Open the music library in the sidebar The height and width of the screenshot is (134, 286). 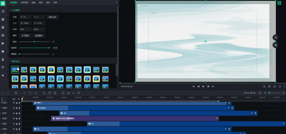tap(3, 12)
